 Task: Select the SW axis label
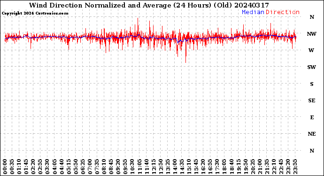click(312, 67)
